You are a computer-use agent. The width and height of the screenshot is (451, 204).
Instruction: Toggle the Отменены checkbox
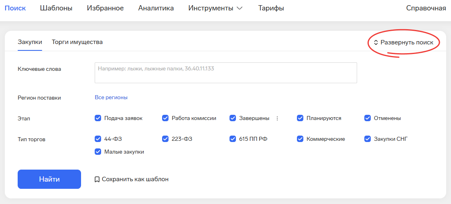(367, 118)
